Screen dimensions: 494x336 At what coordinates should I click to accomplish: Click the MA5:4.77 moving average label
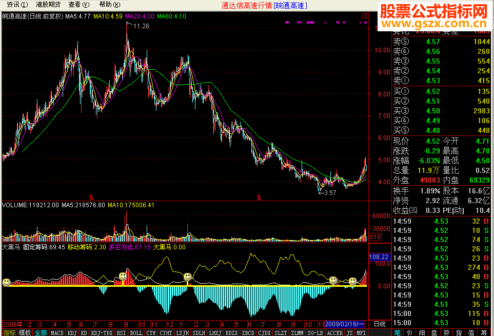[x=78, y=16]
